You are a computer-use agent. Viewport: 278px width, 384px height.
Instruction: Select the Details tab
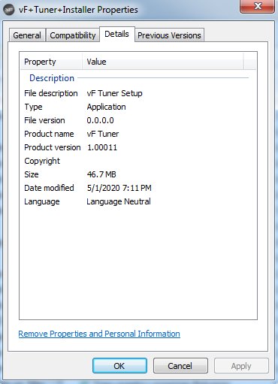tap(117, 34)
